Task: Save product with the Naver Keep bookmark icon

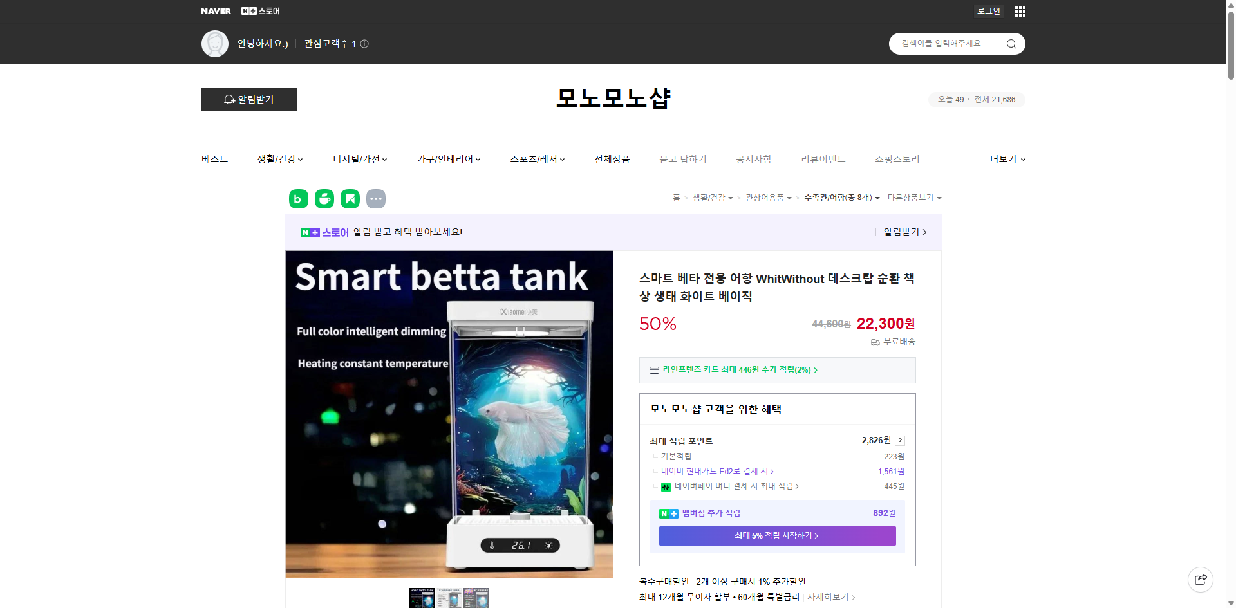Action: [350, 198]
